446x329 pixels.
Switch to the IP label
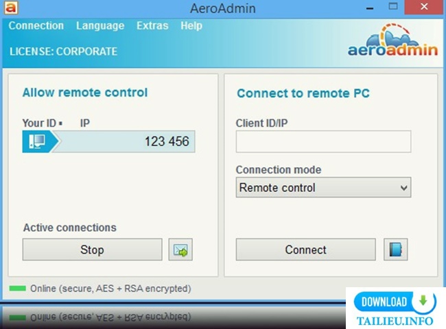(85, 123)
